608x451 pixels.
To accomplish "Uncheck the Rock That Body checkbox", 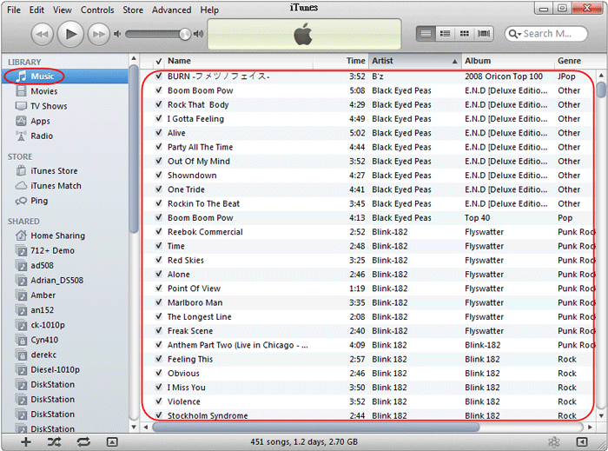I will pos(159,104).
